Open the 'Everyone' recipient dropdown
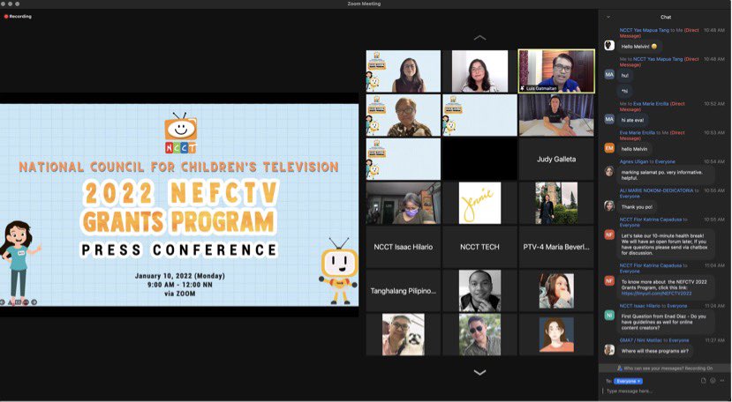Image resolution: width=732 pixels, height=402 pixels. tap(628, 381)
